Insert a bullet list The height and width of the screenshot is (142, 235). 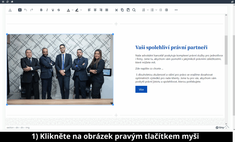(152, 10)
